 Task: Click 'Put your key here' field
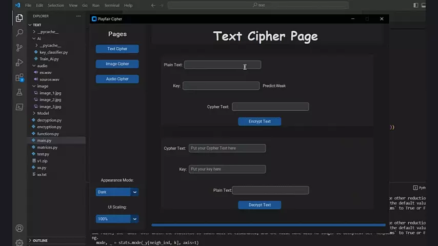(x=227, y=169)
